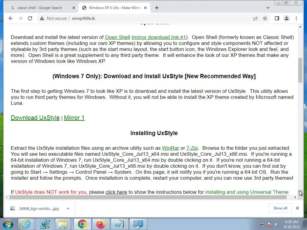Click the 'click here' instructions link
307x230 pixels.
116,192
